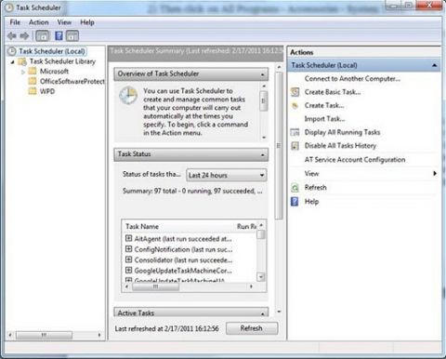Viewport: 446px width, 359px height.
Task: Toggle the Show/Hide Console Tree toolbar icon
Action: (43, 36)
